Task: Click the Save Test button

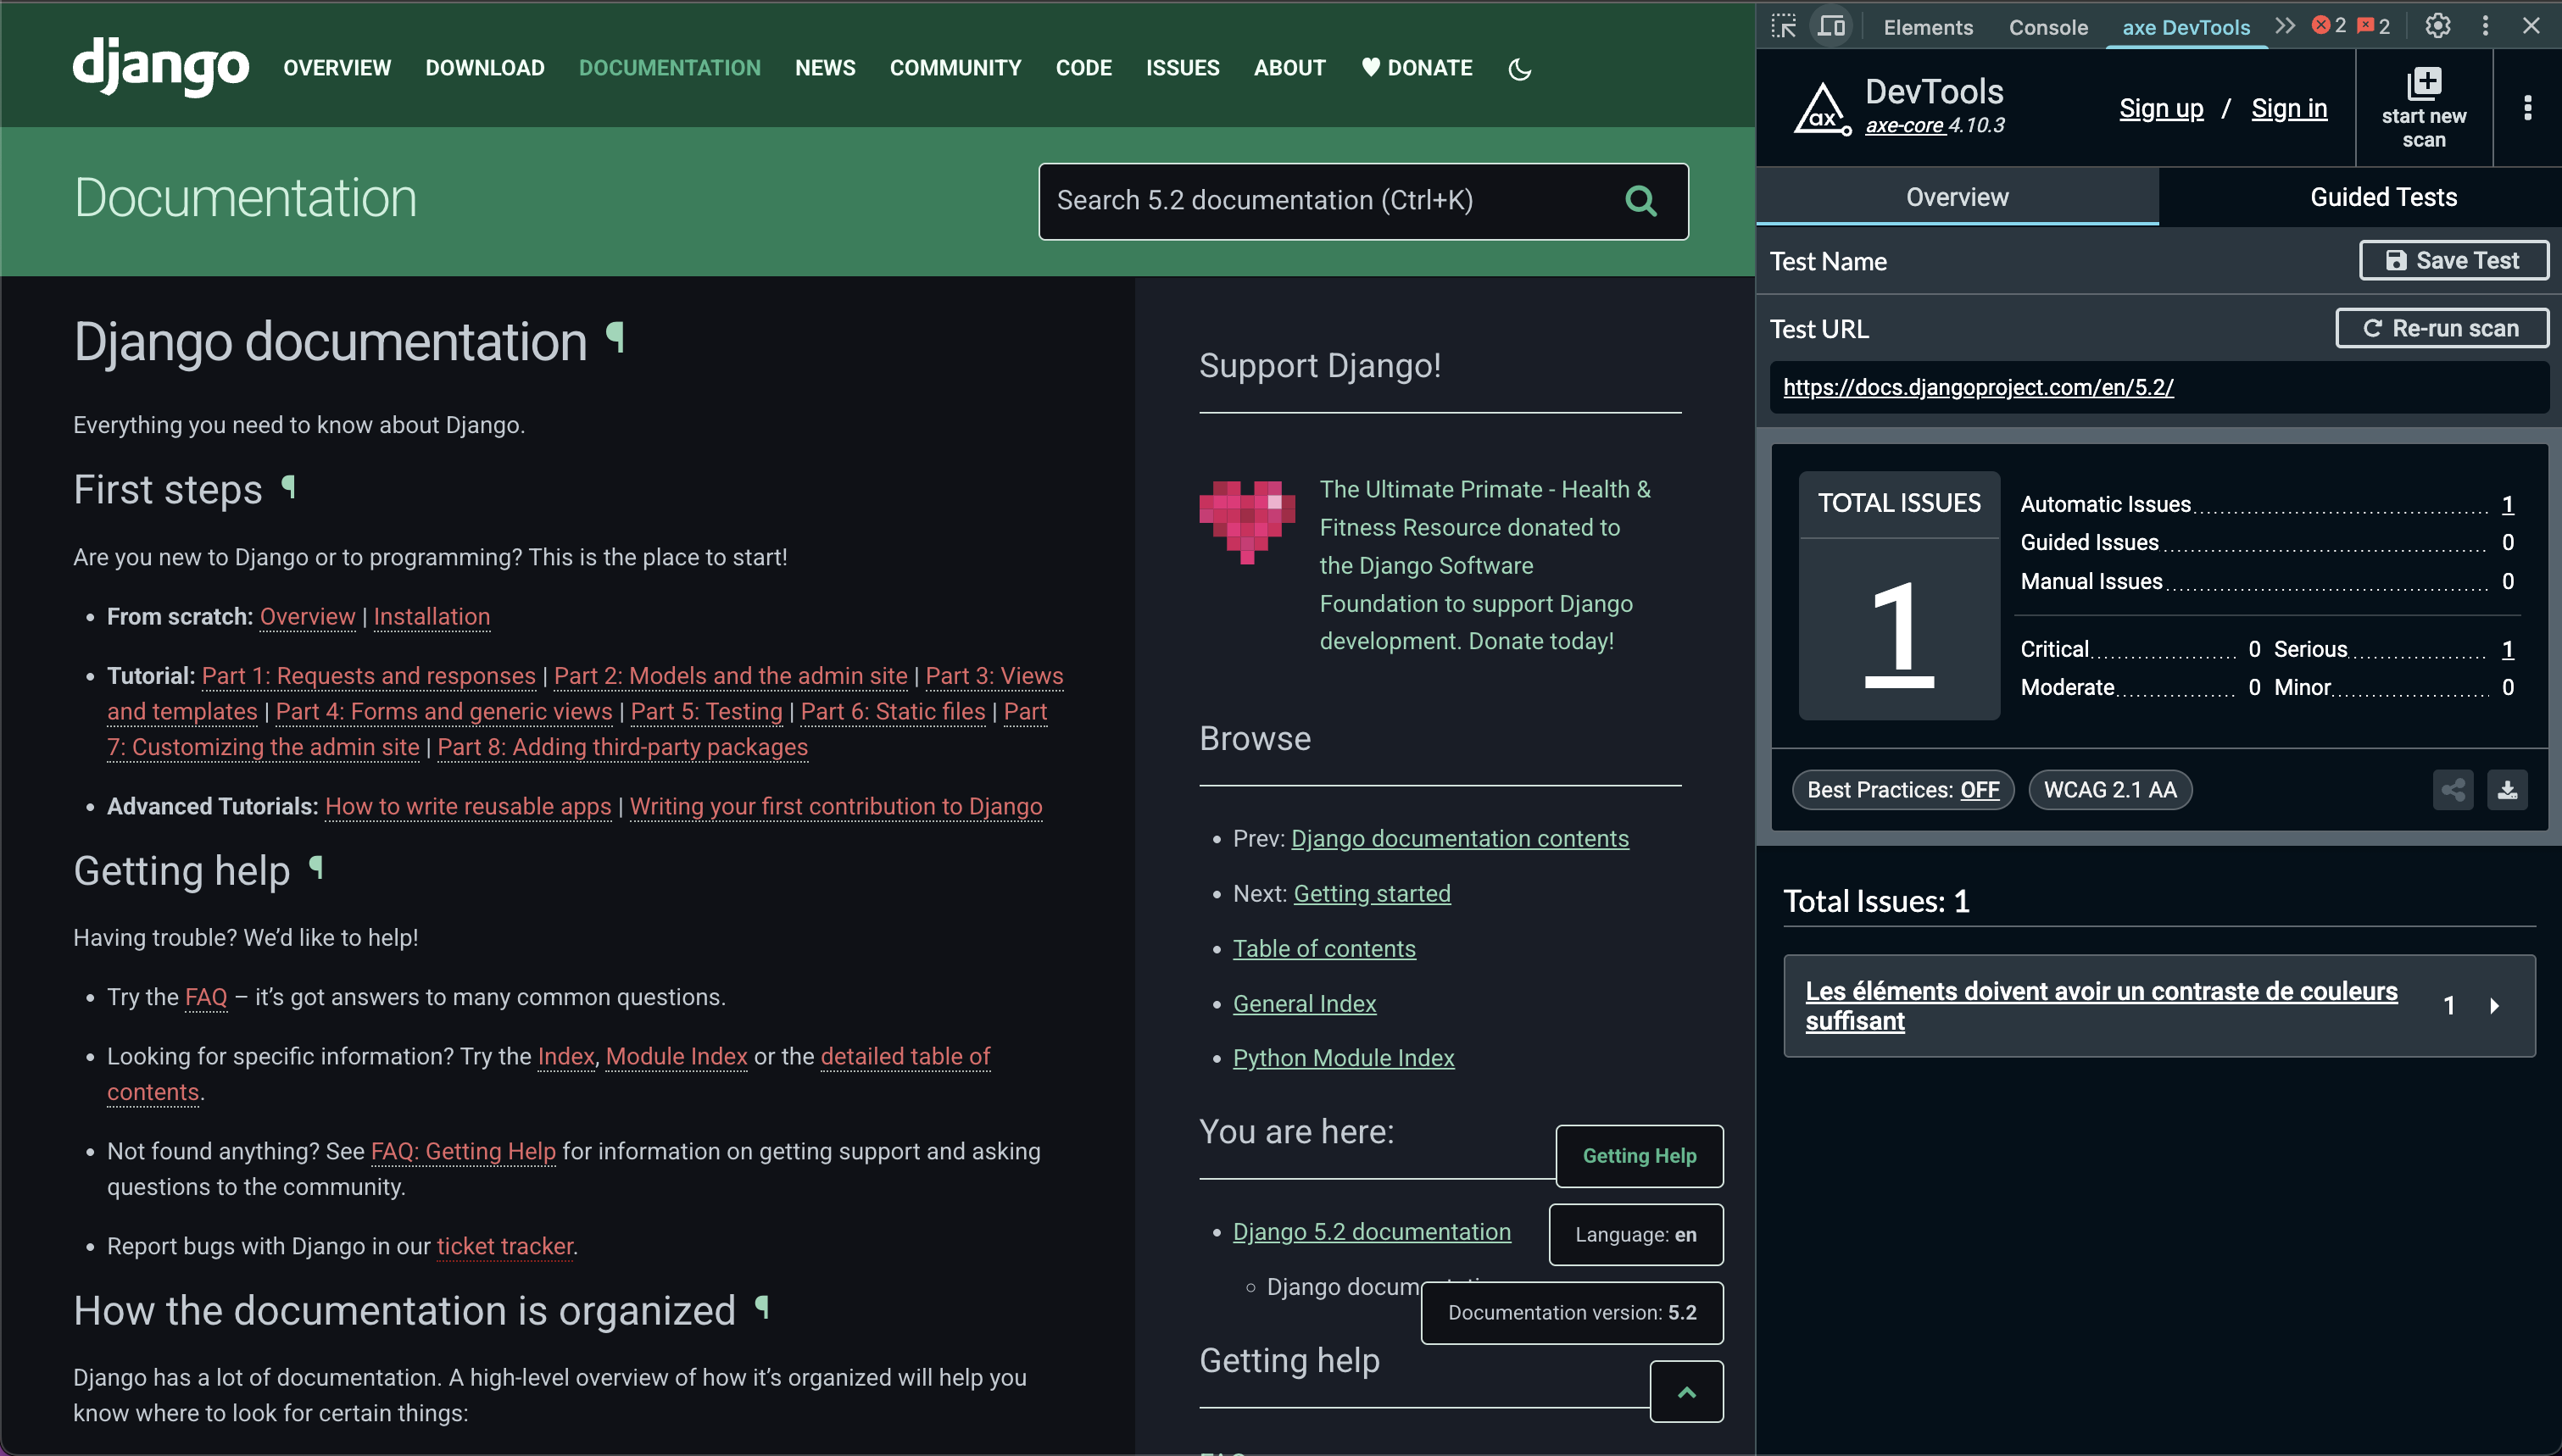Action: [x=2453, y=260]
